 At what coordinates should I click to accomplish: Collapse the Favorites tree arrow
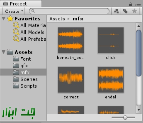tap(4, 19)
